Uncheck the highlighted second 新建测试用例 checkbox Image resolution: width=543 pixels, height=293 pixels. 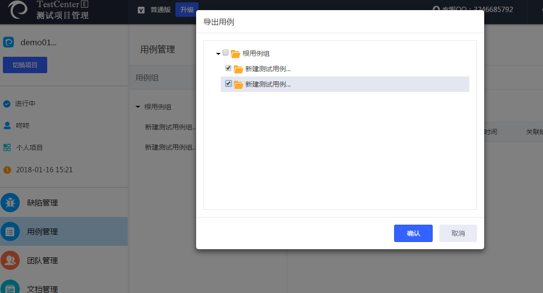coord(228,84)
